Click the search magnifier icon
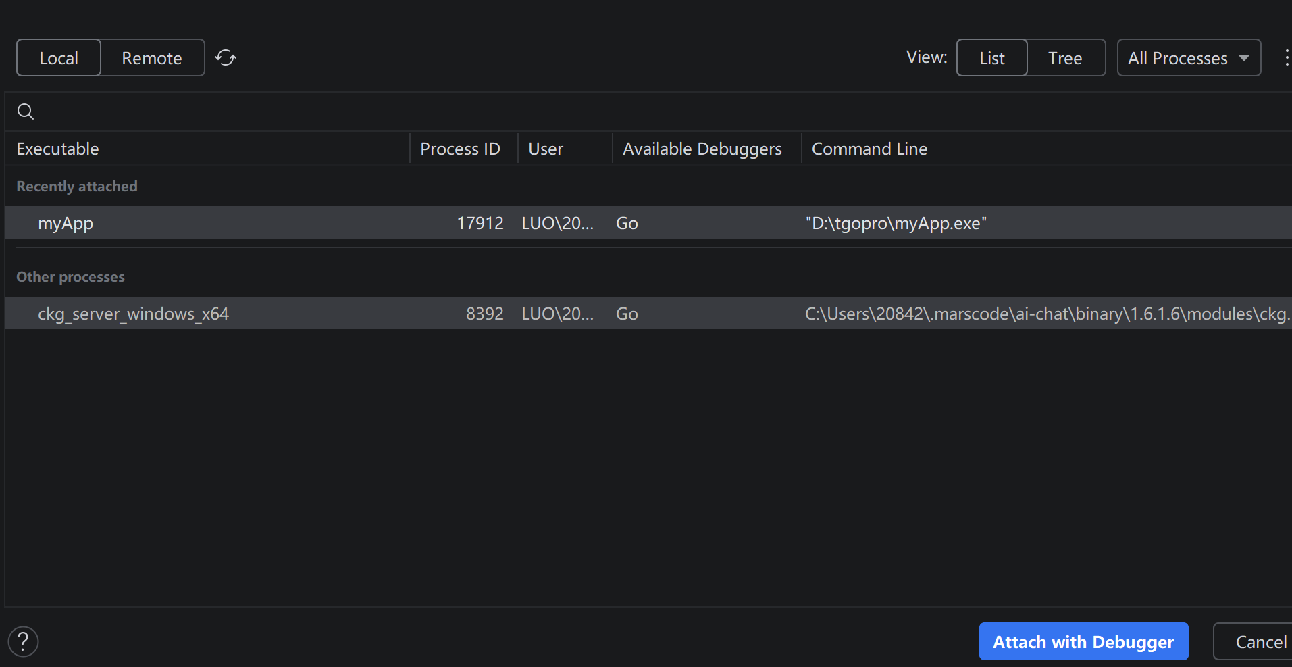This screenshot has width=1292, height=667. pyautogui.click(x=26, y=112)
